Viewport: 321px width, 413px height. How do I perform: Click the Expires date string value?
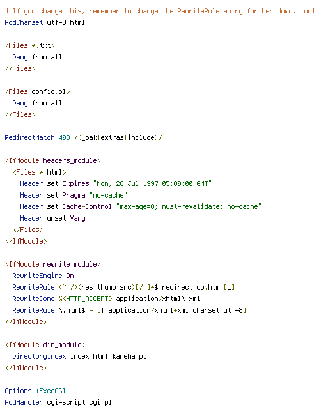[x=152, y=183]
